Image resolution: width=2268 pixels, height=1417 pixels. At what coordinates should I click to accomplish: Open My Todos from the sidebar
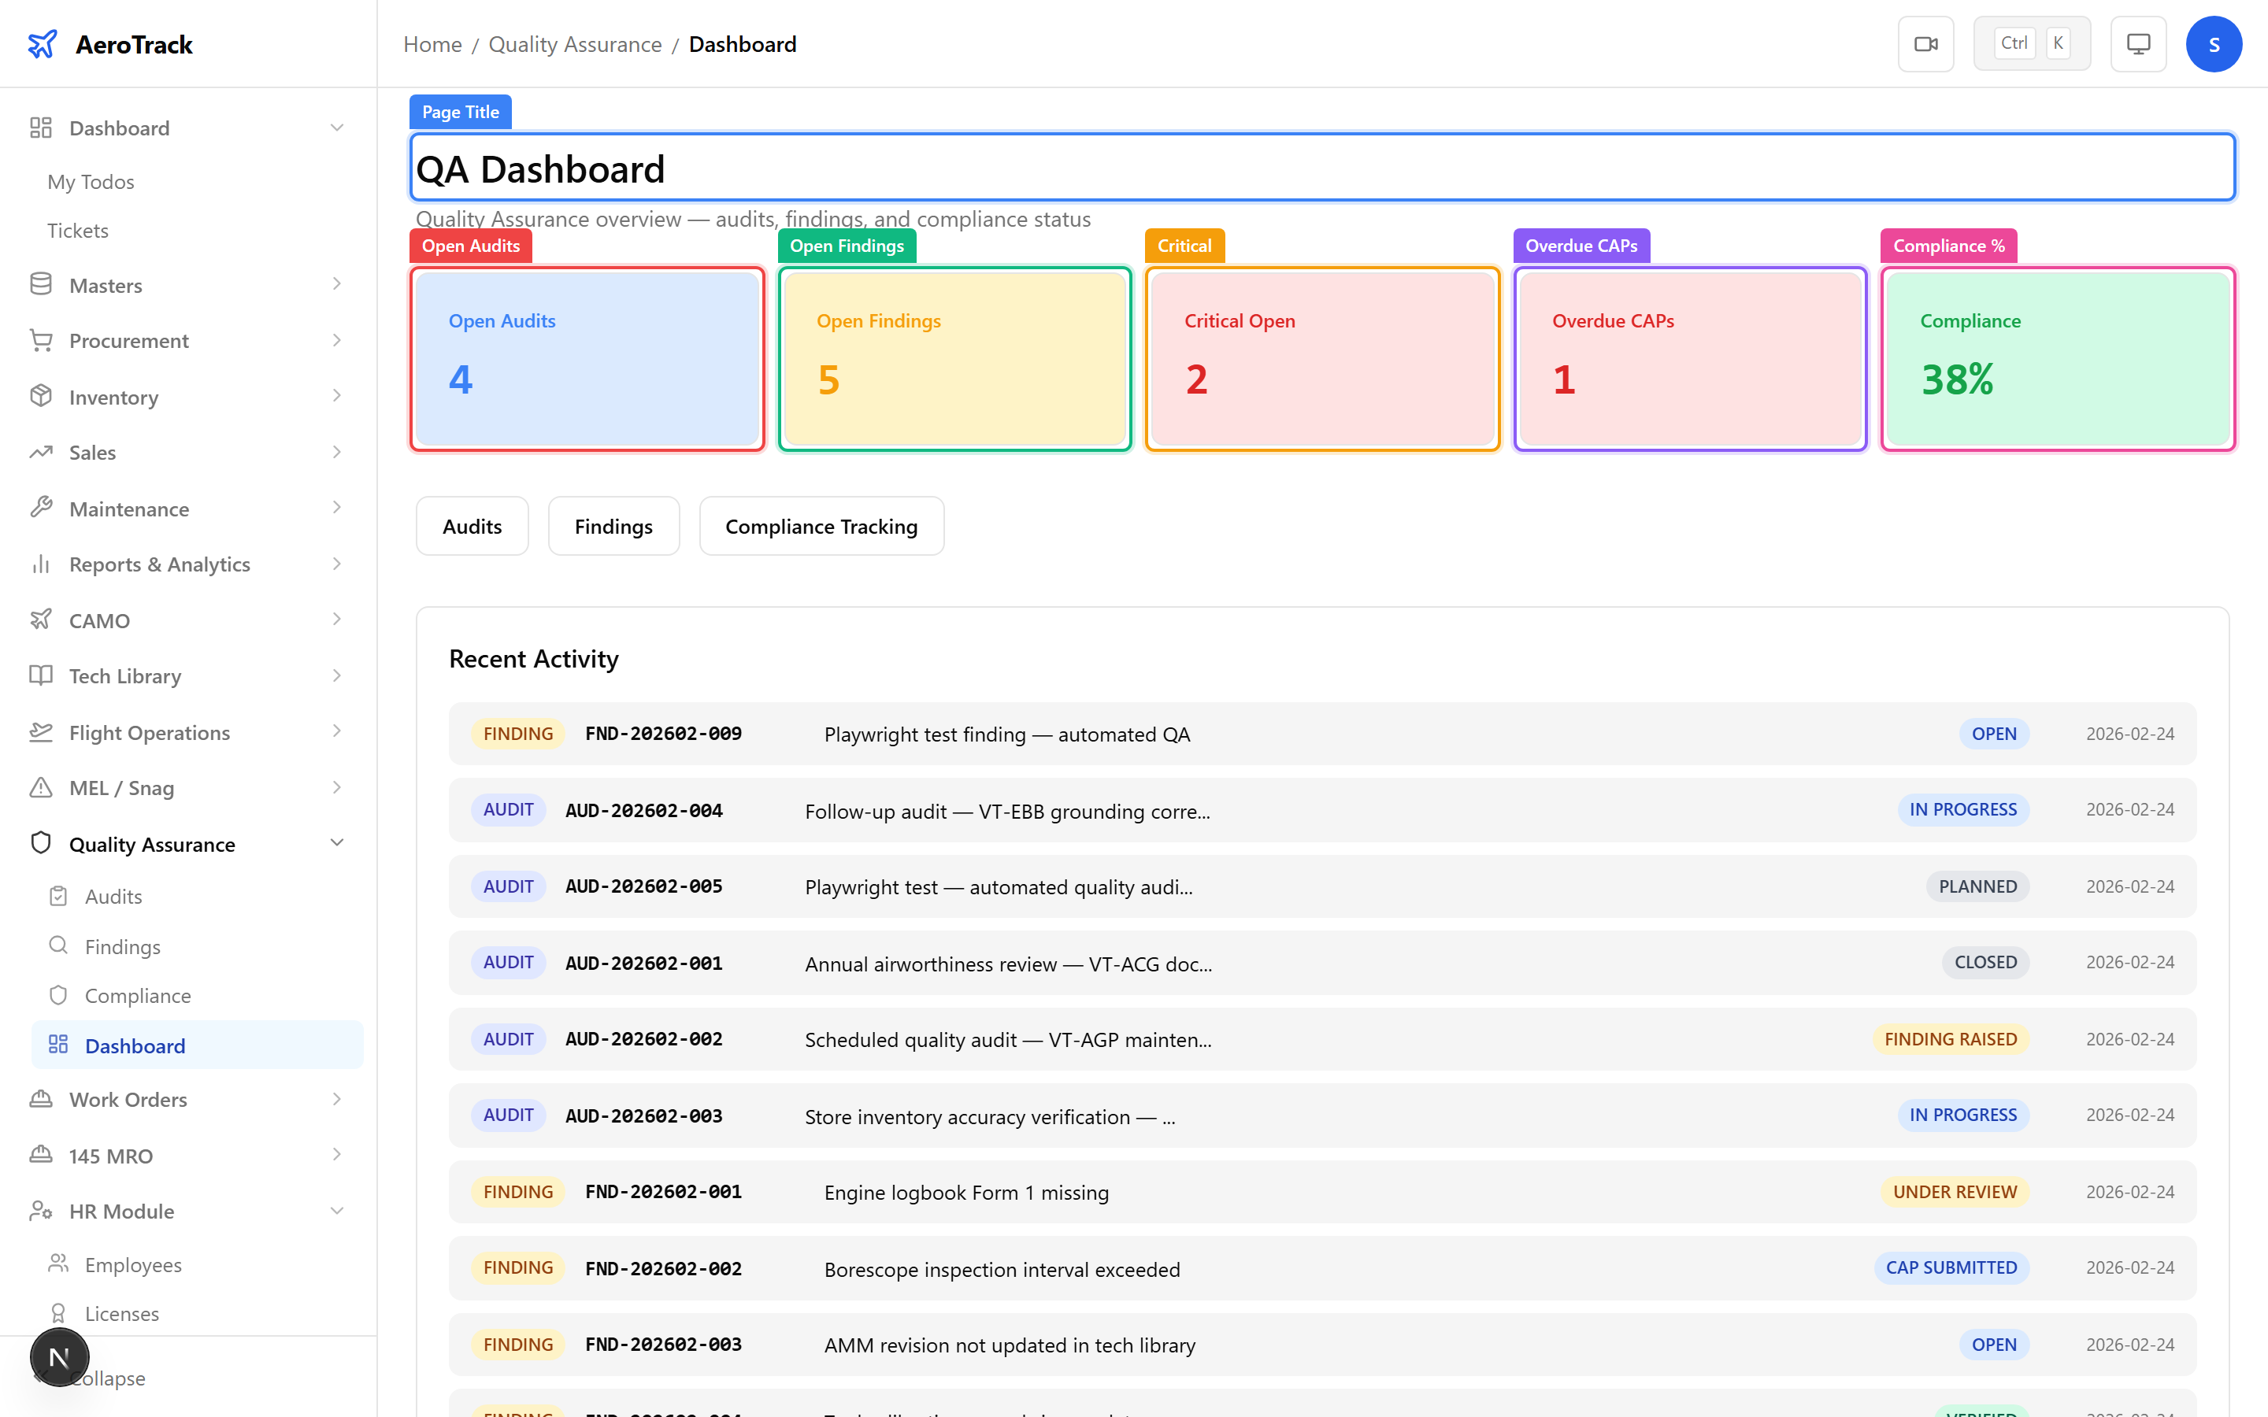tap(91, 181)
